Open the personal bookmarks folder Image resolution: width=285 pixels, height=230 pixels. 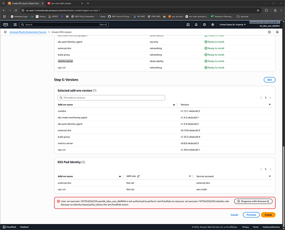pos(243,17)
